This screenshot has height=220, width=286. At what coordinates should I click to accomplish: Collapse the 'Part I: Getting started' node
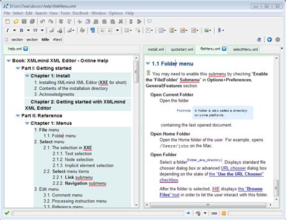click(18, 68)
